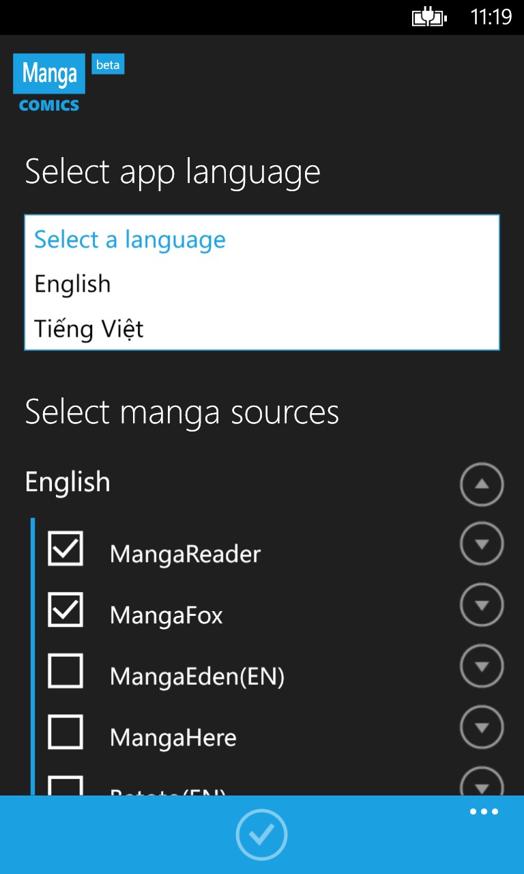Click the system clock showing 11:19
524x874 pixels.
point(491,17)
